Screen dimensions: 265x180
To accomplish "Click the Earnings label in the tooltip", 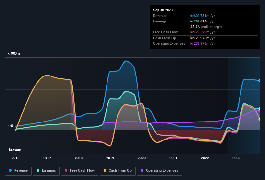I will click(x=160, y=21).
